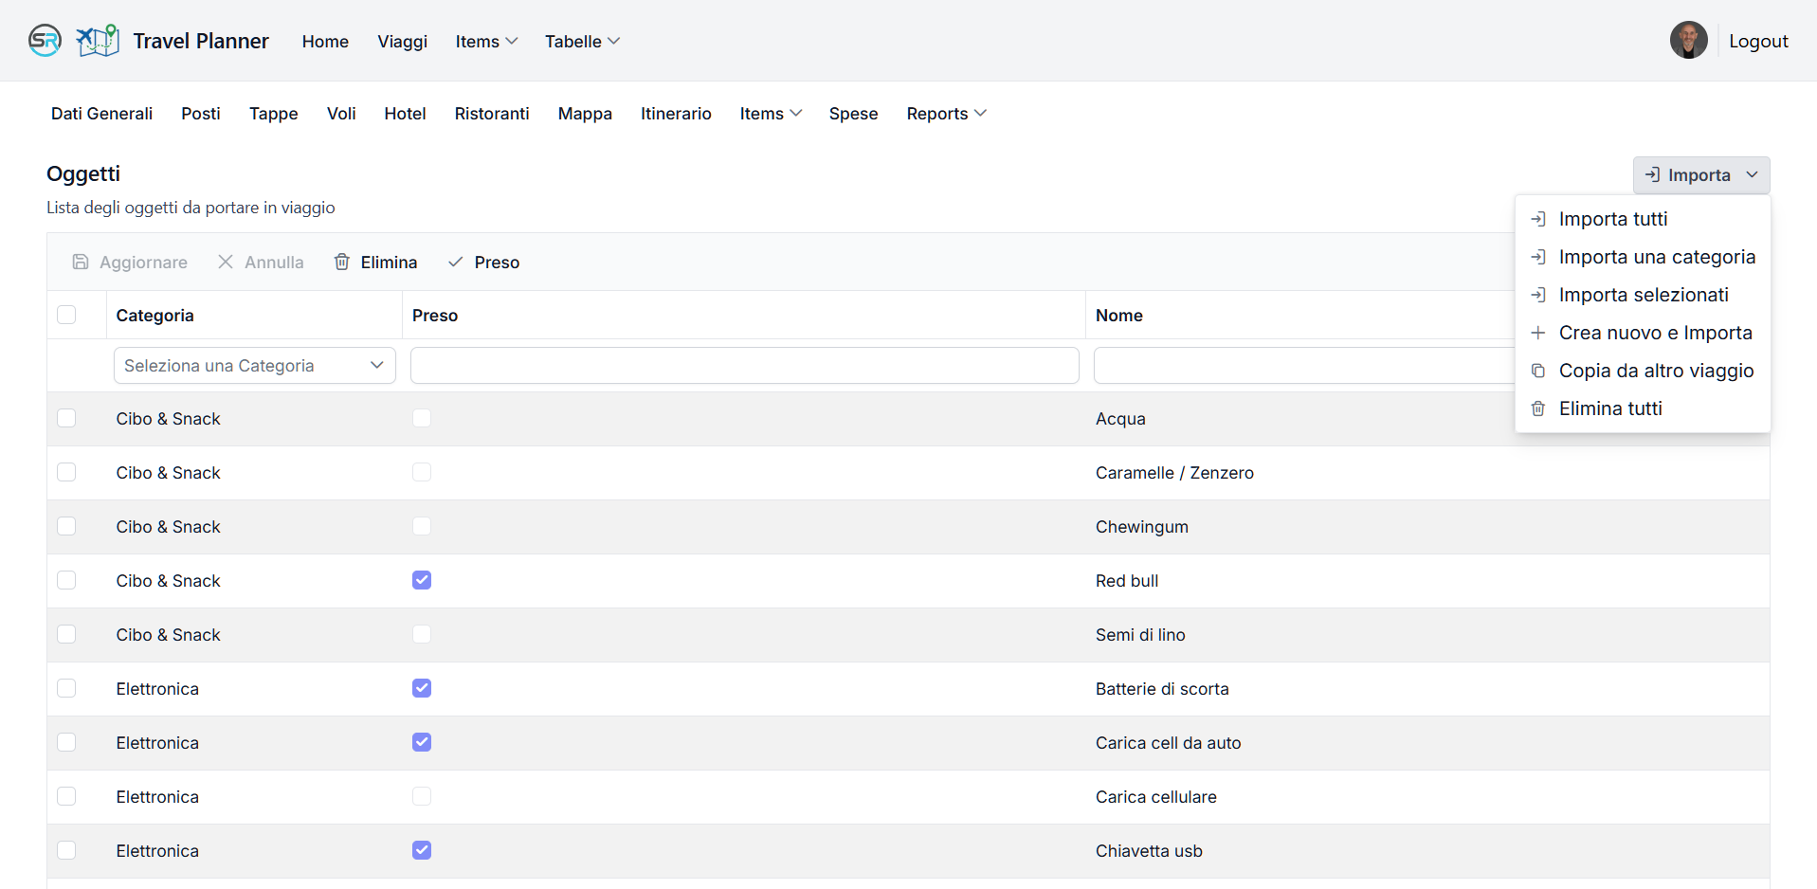Click the Importa dropdown button
1817x889 pixels.
click(1700, 175)
